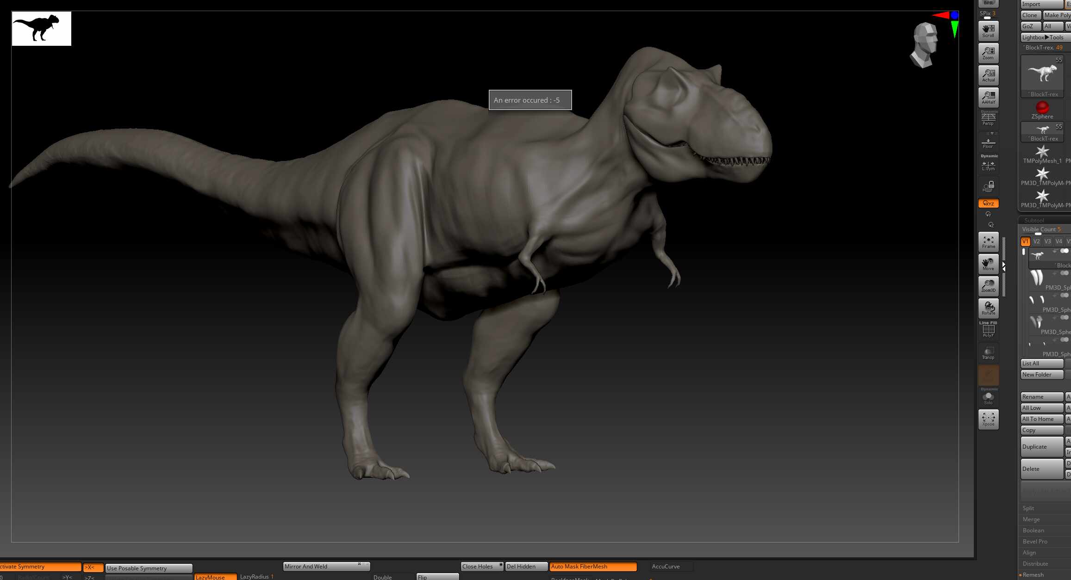Click the Frame mesh icon
This screenshot has width=1071, height=580.
click(988, 242)
